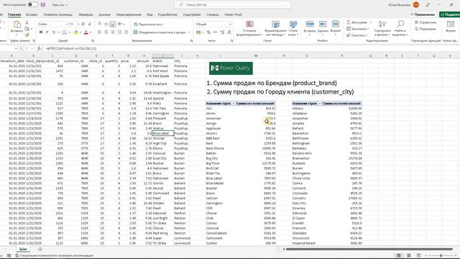Open the Рецензирование ribbon tab
This screenshot has width=460, height=259.
point(129,14)
